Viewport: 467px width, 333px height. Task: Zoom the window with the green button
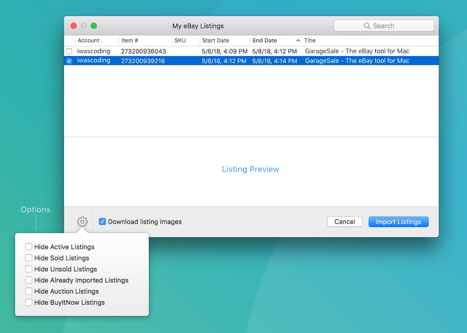coord(94,26)
